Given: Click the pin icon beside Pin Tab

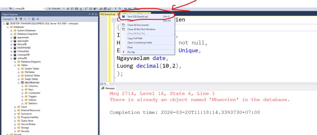Looking at the screenshot, I should 124,52.
